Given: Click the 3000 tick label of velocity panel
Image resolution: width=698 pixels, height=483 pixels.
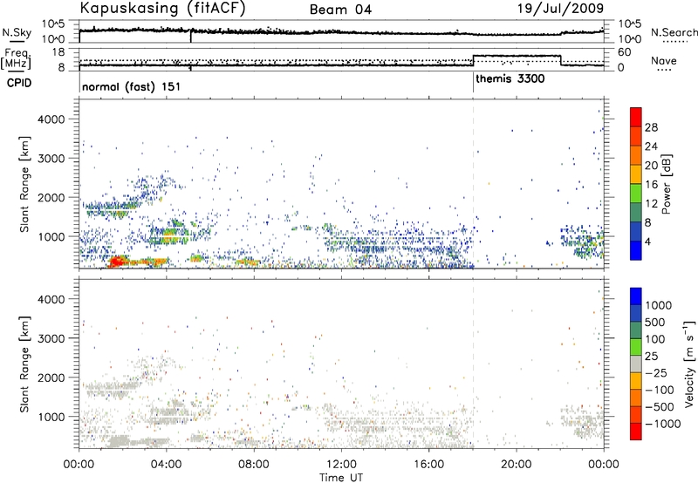Looking at the screenshot, I should coord(51,338).
